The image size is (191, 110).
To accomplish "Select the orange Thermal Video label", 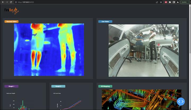I will click(x=11, y=21).
